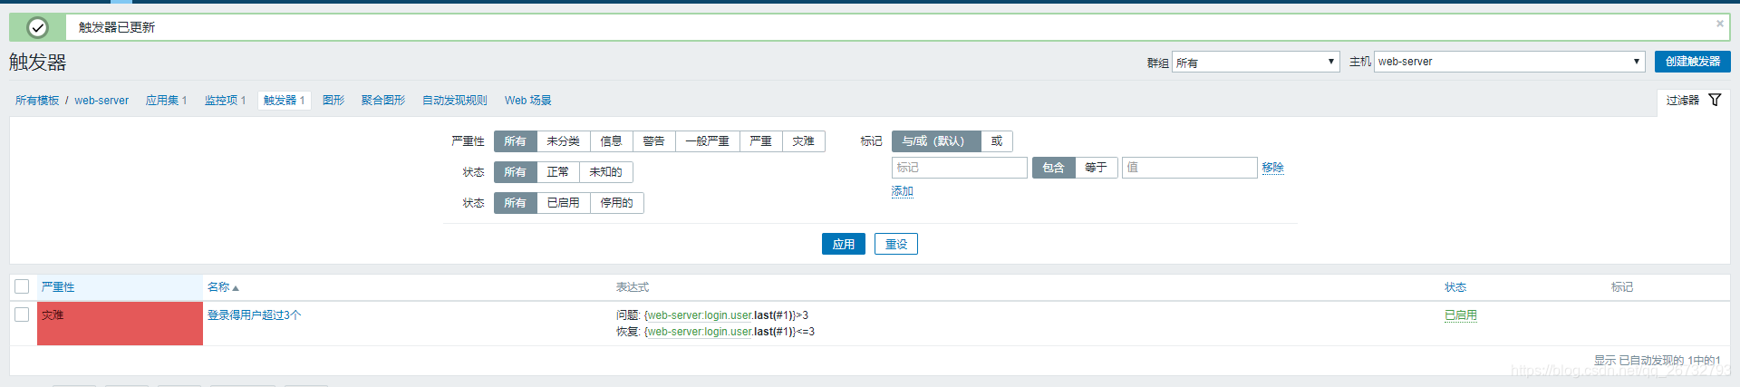Click the 移除 tag link
This screenshot has width=1740, height=387.
click(1272, 168)
